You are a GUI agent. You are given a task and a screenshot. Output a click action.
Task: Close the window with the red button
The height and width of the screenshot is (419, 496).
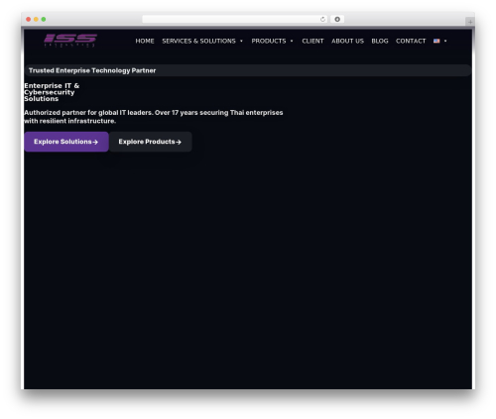[x=29, y=19]
